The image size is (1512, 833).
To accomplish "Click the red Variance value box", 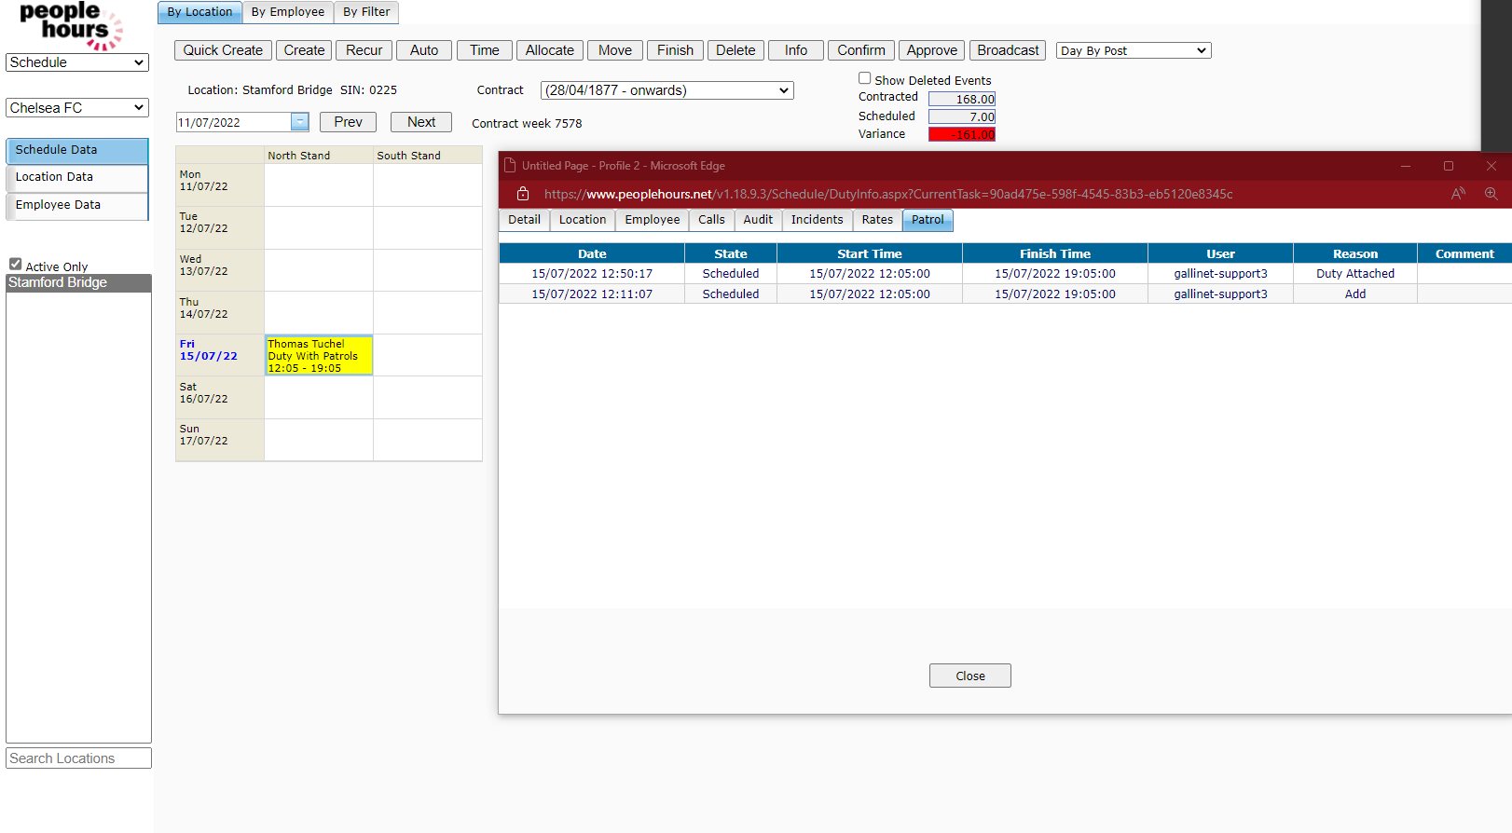I will click(x=961, y=134).
